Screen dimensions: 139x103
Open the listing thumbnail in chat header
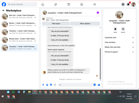[x=45, y=13]
